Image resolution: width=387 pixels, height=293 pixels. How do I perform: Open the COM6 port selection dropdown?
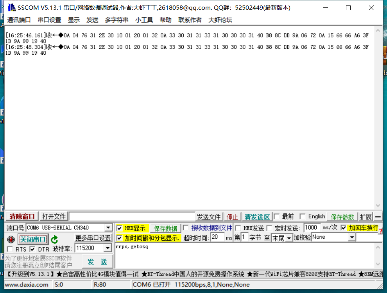coord(109,227)
